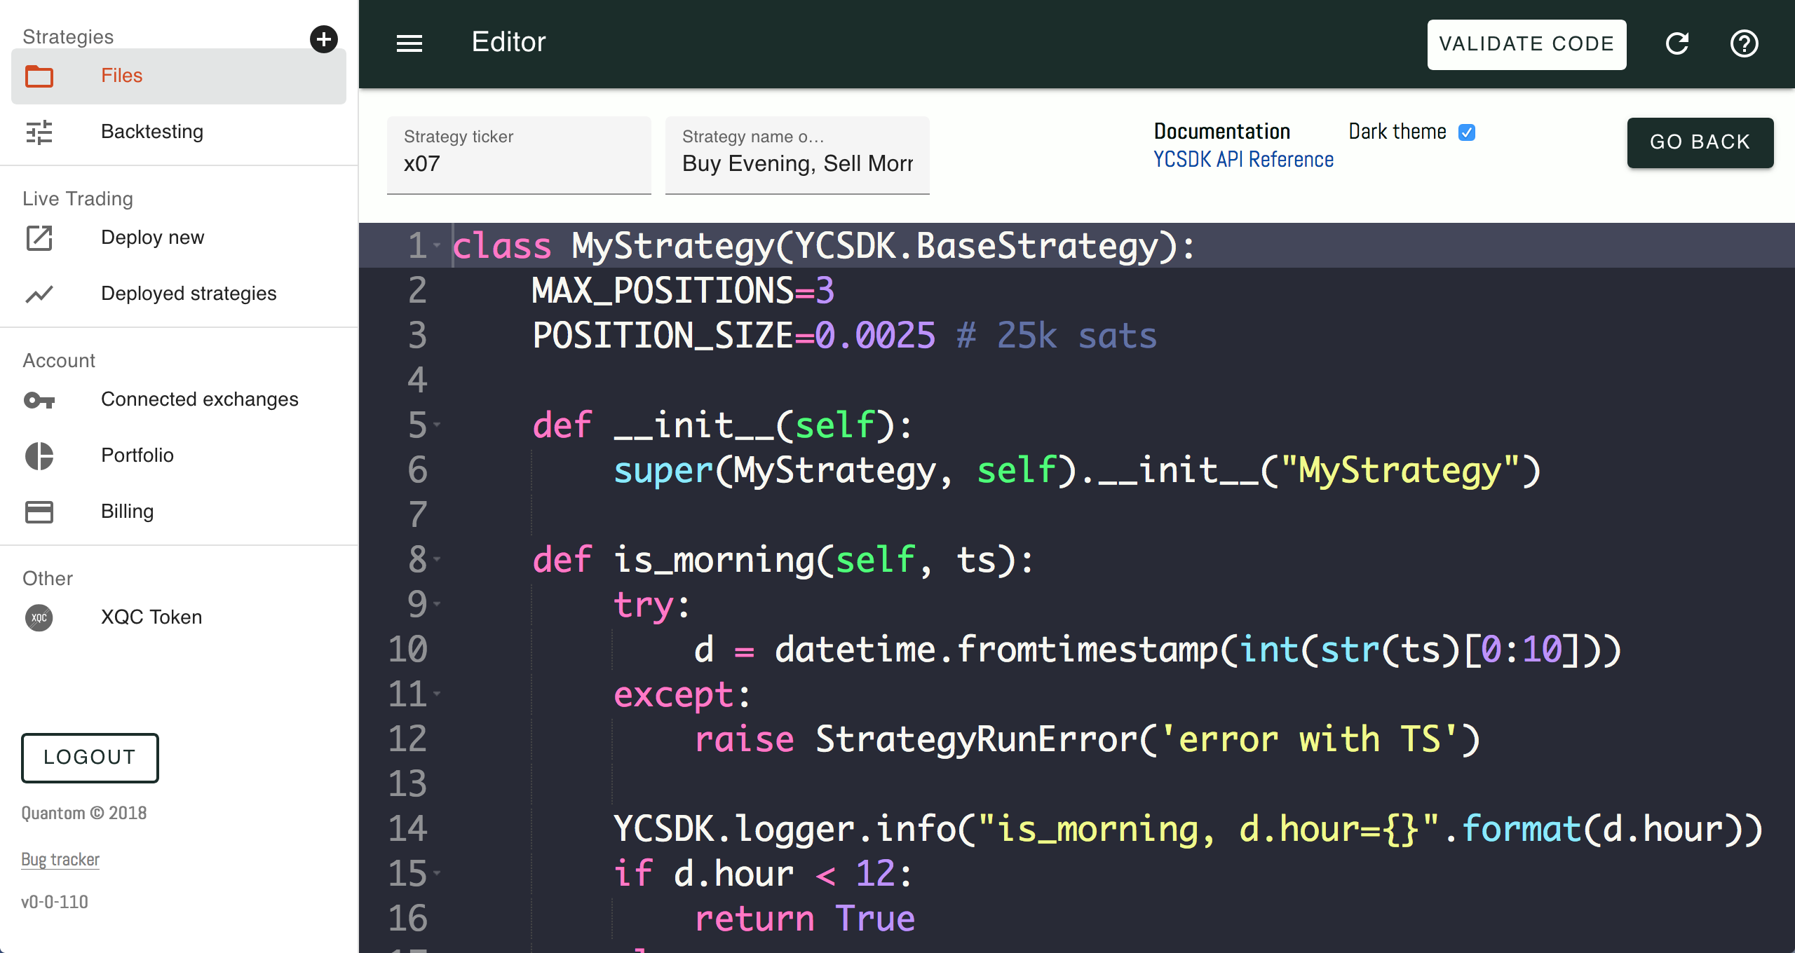Open Deployed strategies
This screenshot has width=1795, height=953.
[x=179, y=294]
